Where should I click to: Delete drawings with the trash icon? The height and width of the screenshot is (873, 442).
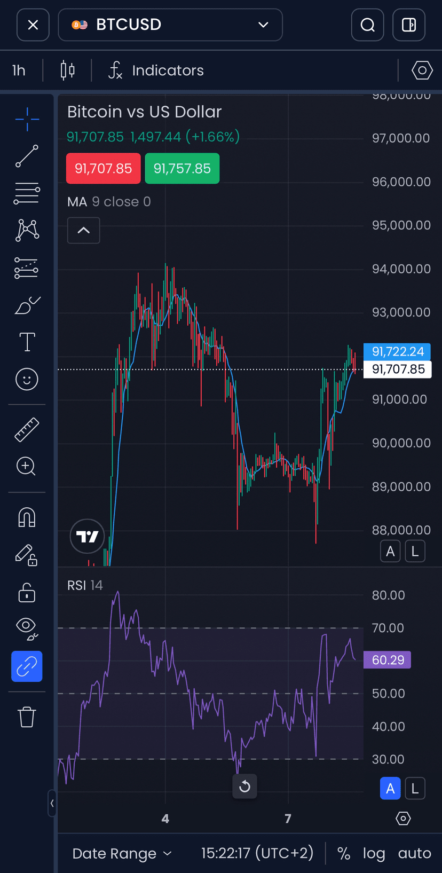pyautogui.click(x=27, y=717)
